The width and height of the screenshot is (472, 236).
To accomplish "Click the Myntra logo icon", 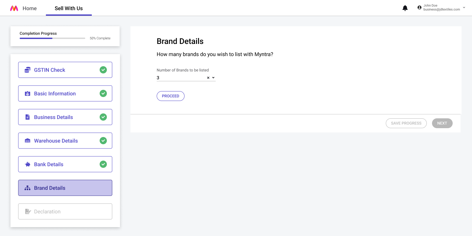I will [14, 9].
